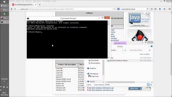
Task: Switch to the Java Firefox taskbar item
Action: tap(5, 10)
